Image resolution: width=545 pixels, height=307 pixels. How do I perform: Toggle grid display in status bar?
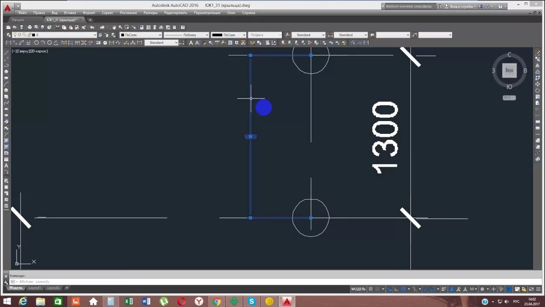pyautogui.click(x=370, y=289)
